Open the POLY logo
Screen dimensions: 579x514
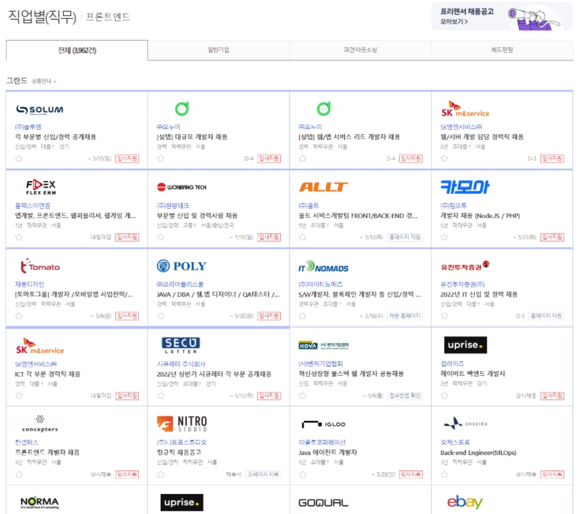[x=181, y=266]
